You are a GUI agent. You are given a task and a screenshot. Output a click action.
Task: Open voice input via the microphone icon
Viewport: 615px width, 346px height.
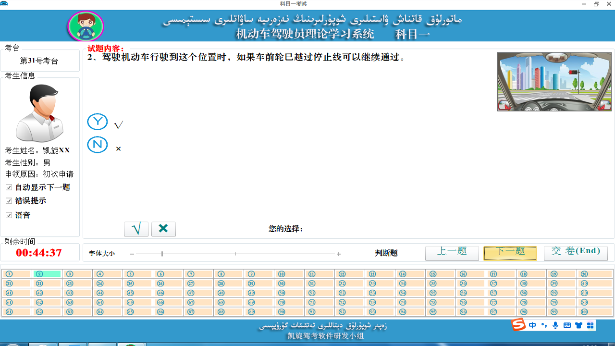555,325
